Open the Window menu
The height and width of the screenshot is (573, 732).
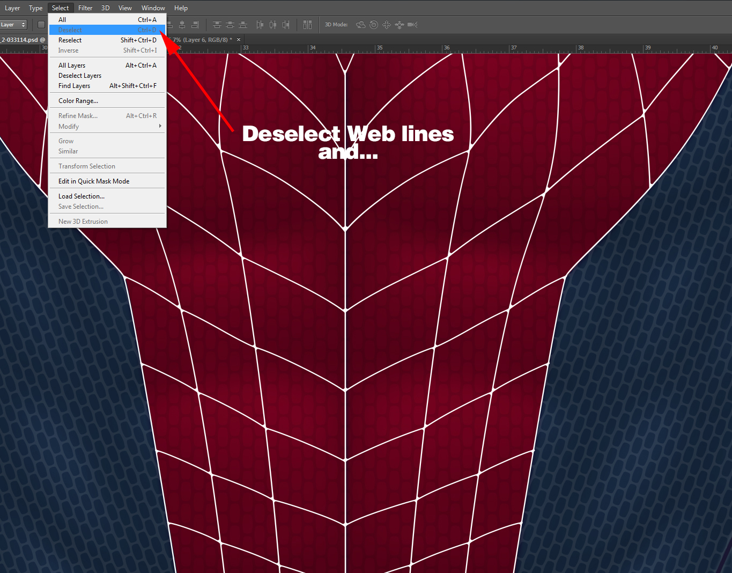tap(153, 8)
